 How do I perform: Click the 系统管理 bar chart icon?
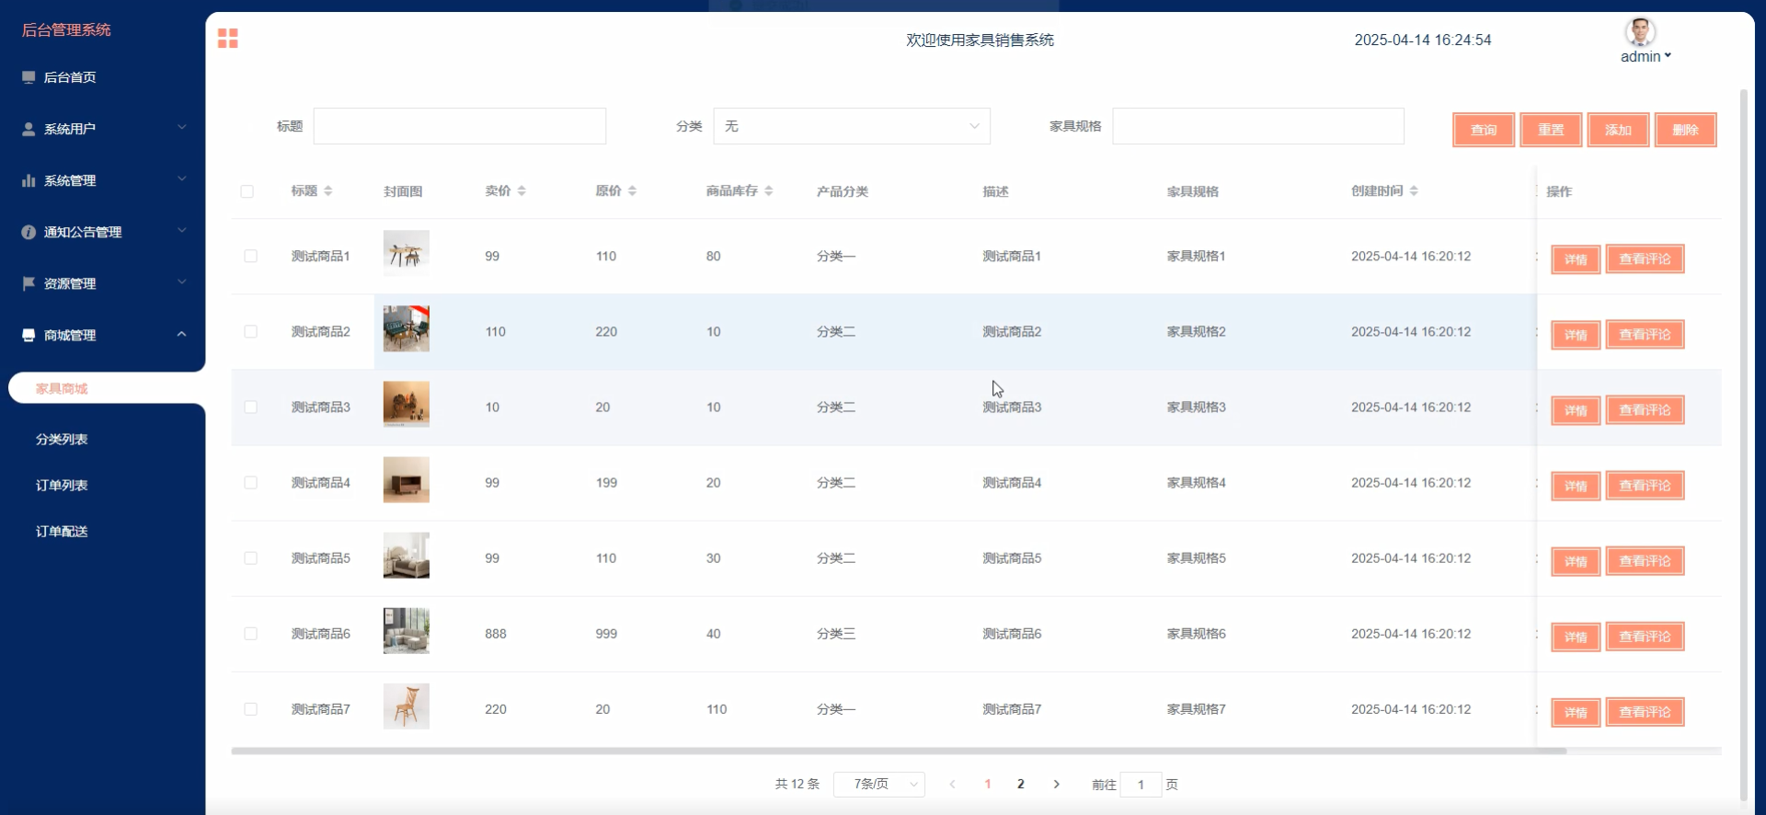[29, 180]
